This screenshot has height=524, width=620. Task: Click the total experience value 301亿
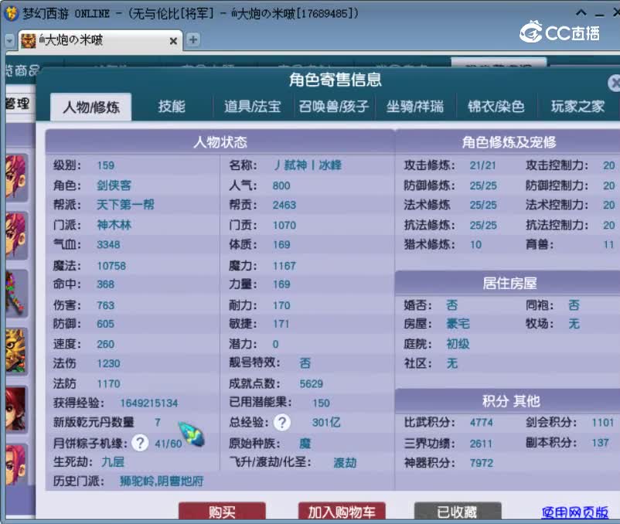[326, 423]
